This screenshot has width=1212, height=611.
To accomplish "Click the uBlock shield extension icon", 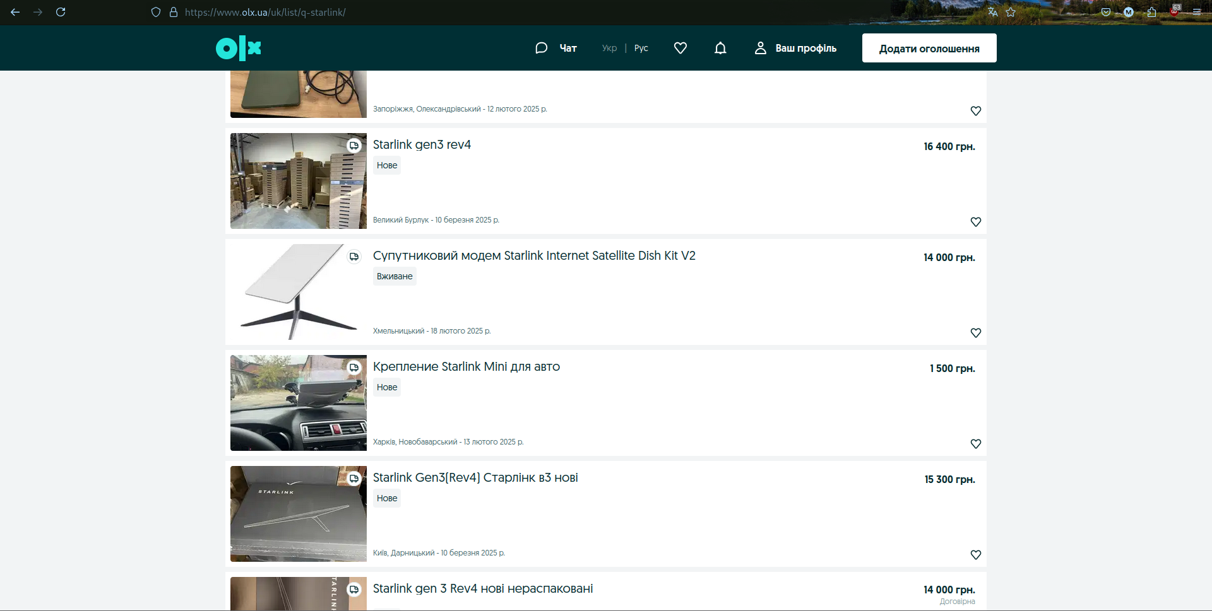I will pyautogui.click(x=1175, y=11).
